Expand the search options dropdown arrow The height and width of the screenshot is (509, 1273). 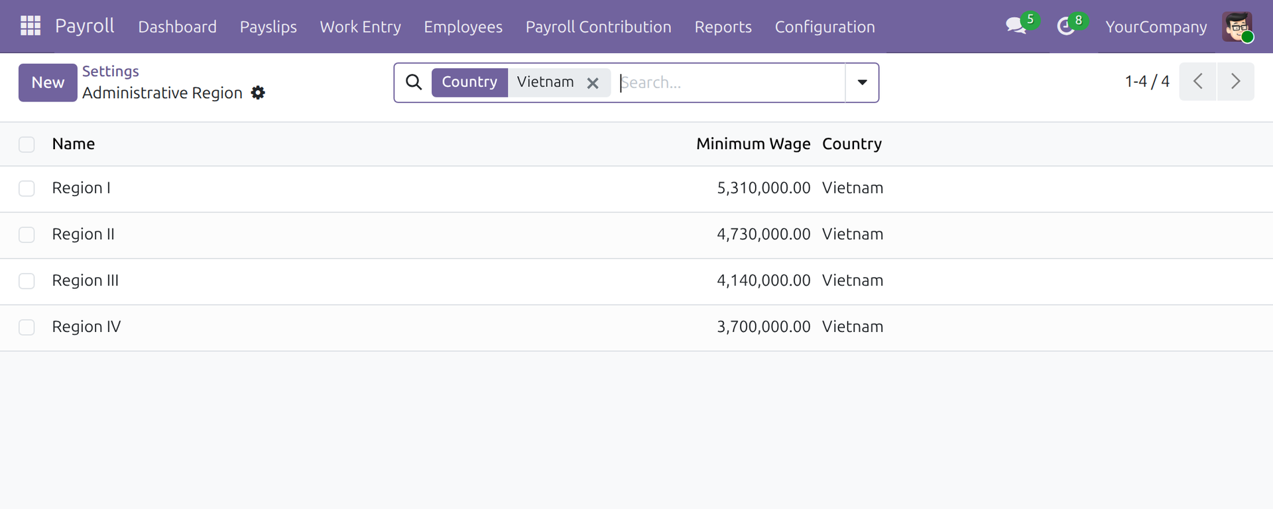coord(862,83)
